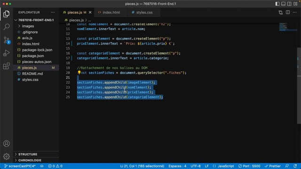Open the notifications bell
Screen dimensions: 301x169
tap(295, 166)
